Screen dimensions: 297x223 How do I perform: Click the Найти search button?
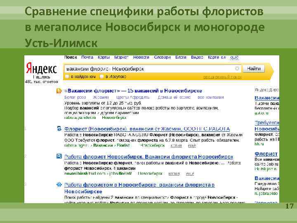click(x=254, y=69)
